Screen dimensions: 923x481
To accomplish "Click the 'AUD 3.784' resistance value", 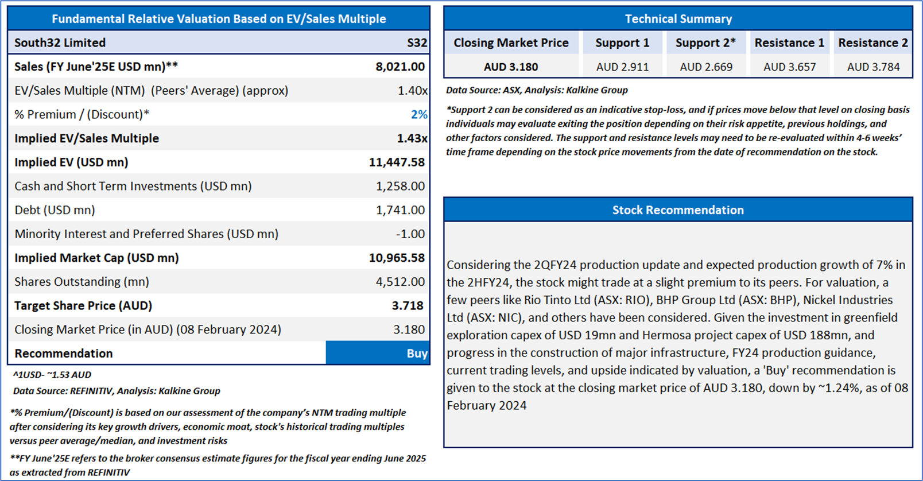I will click(873, 67).
